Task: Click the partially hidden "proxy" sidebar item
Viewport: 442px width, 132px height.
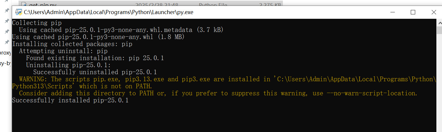Action: point(5,53)
